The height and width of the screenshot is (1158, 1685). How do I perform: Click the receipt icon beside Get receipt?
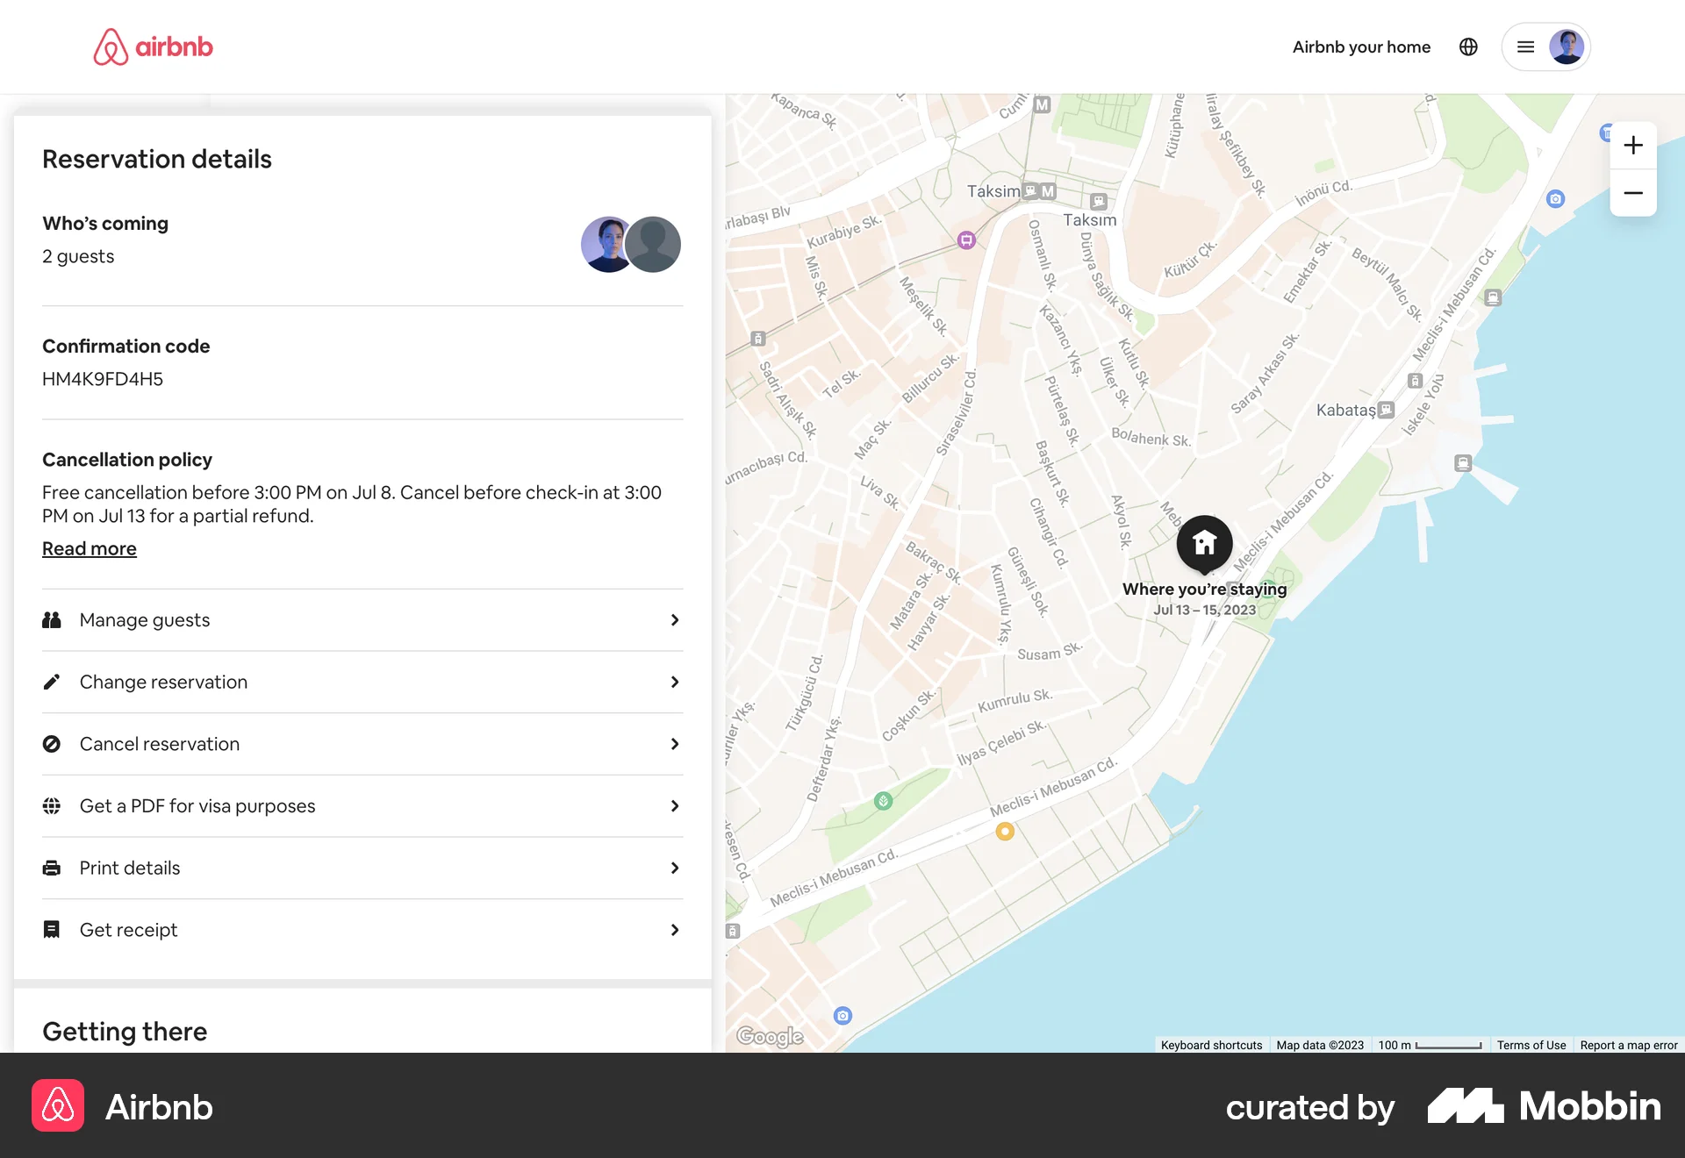coord(52,929)
